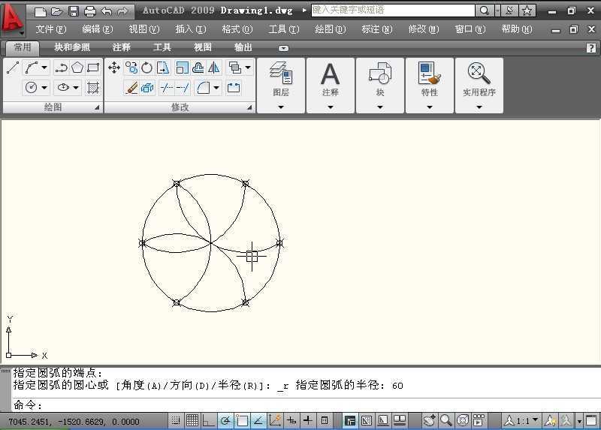The height and width of the screenshot is (430, 601).
Task: Toggle Dynamic UCS in status bar
Action: pos(275,421)
